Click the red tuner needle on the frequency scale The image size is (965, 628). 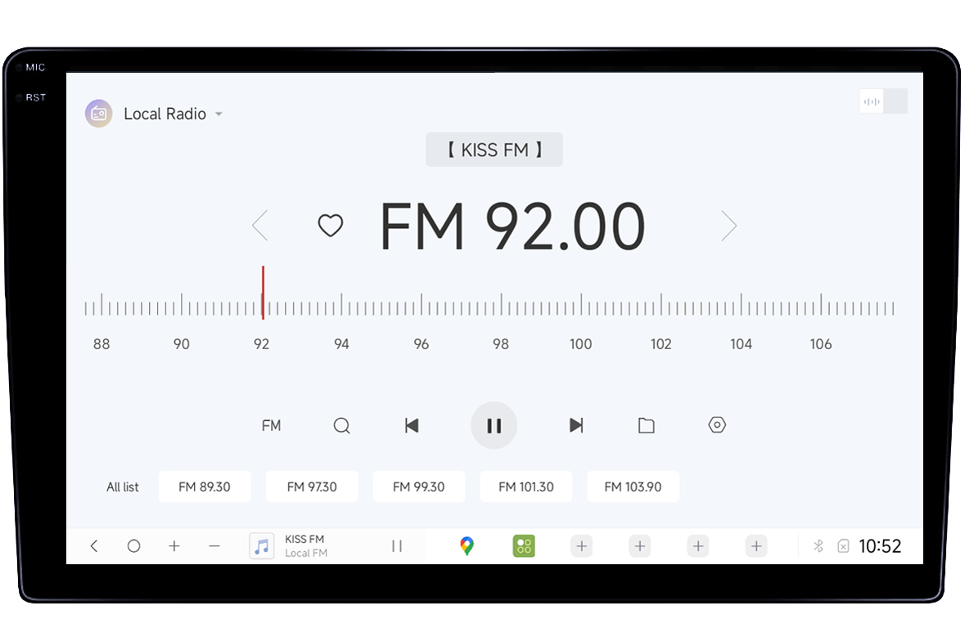click(263, 292)
